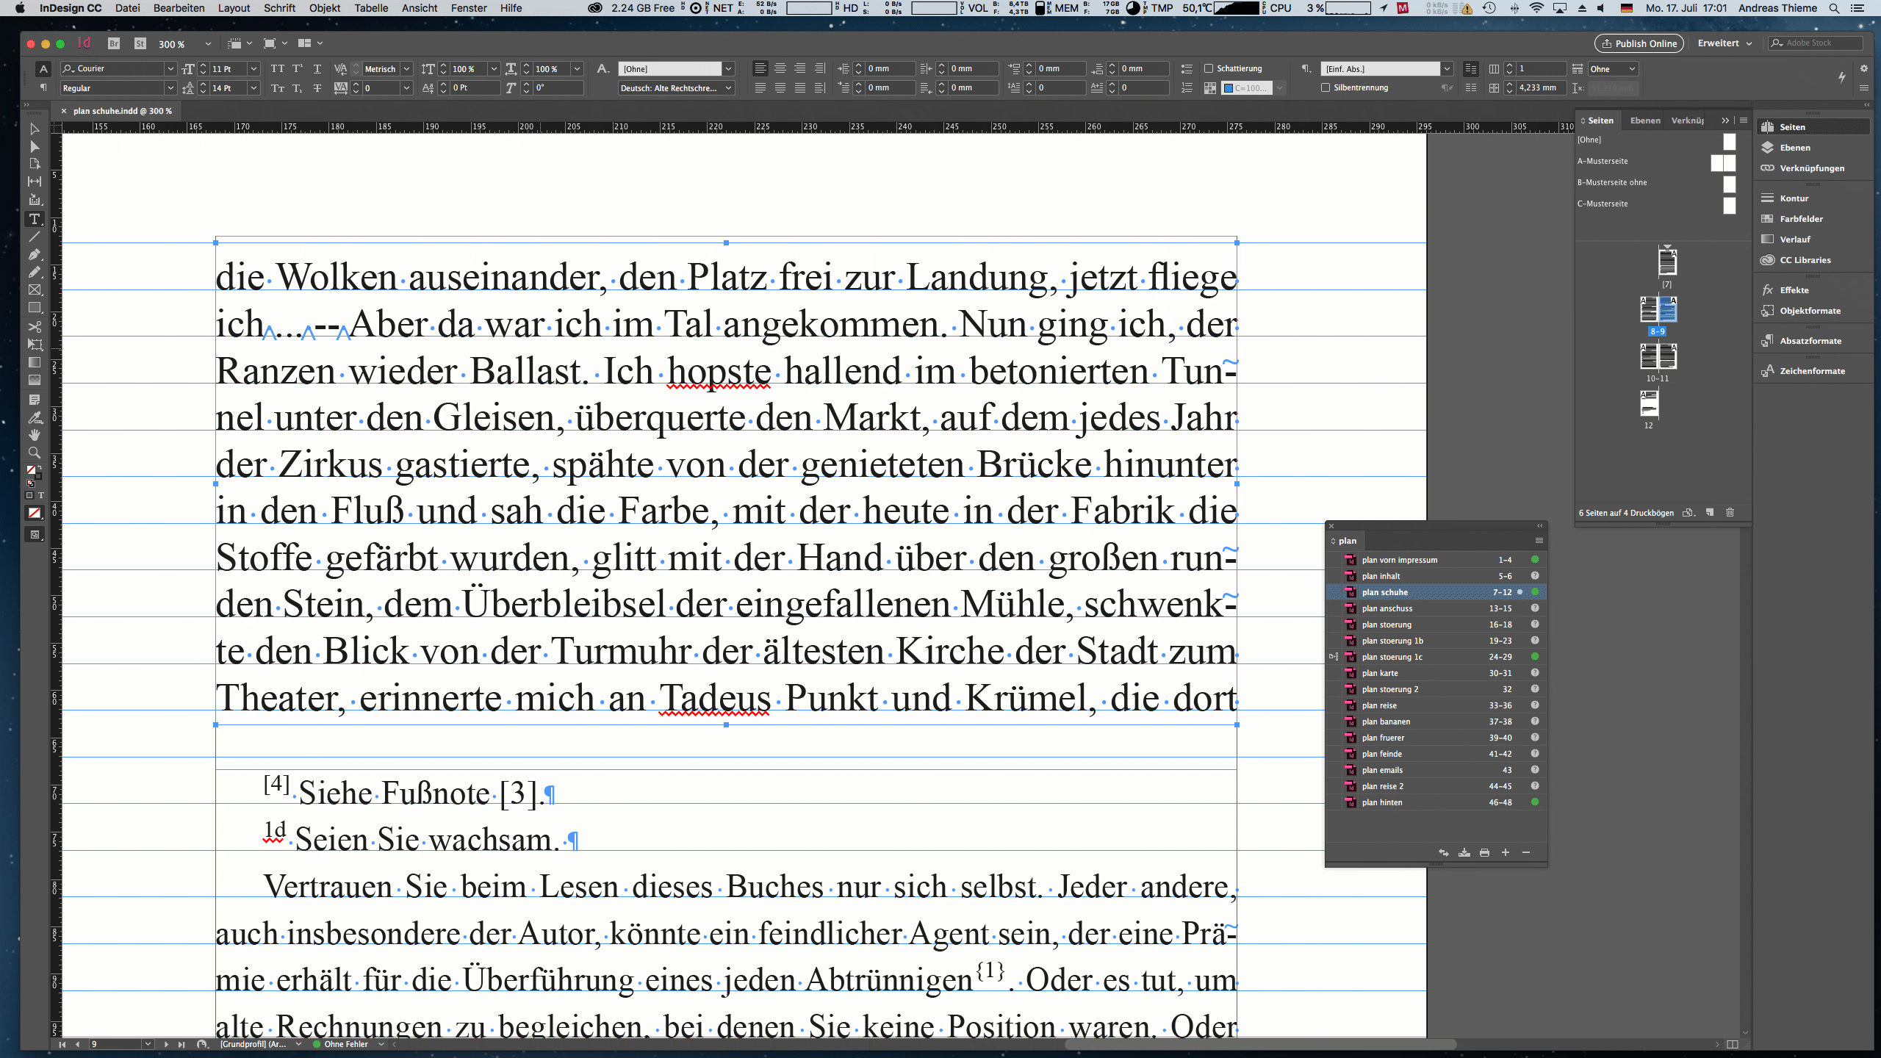The height and width of the screenshot is (1058, 1881).
Task: Select the Line tool
Action: (34, 237)
